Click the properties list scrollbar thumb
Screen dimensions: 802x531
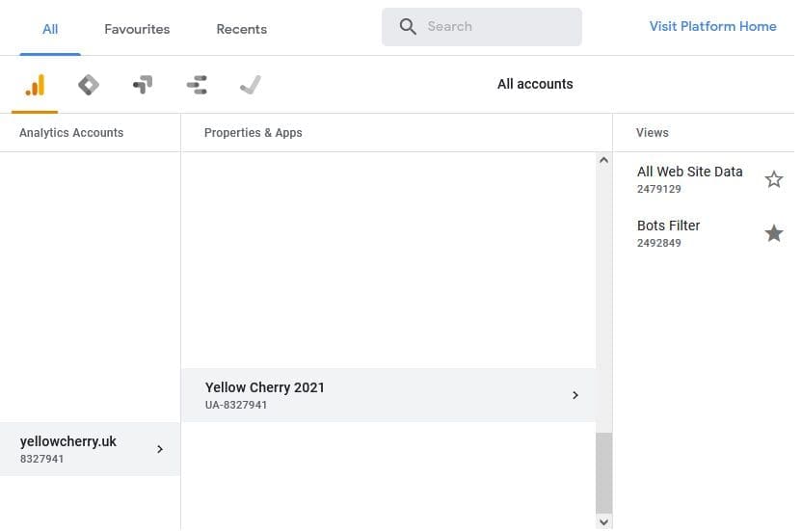point(604,472)
